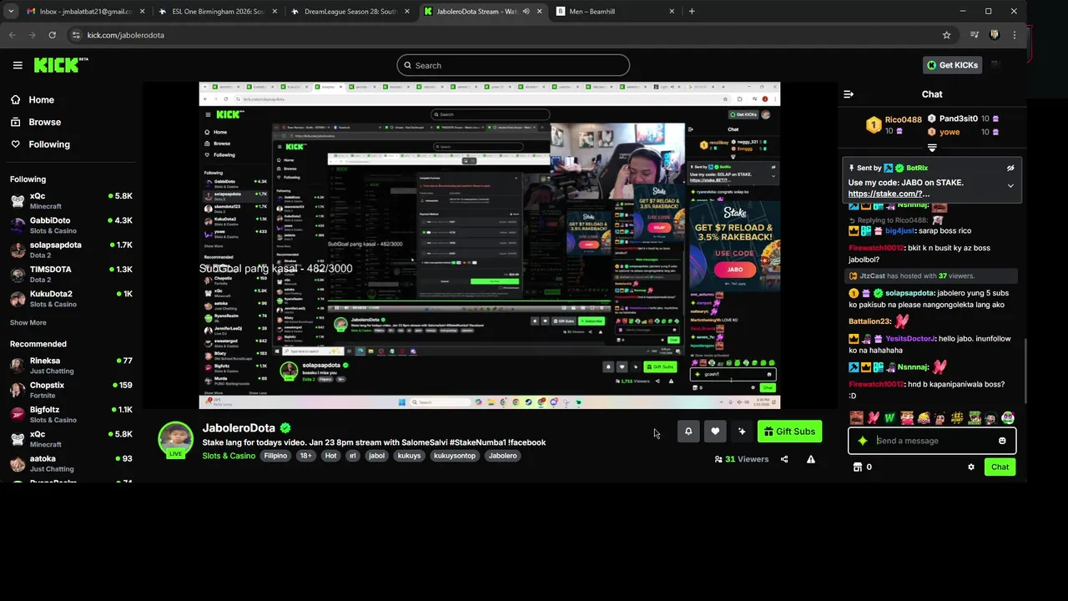Focus the Kick search box
This screenshot has width=1068, height=601.
click(x=513, y=65)
